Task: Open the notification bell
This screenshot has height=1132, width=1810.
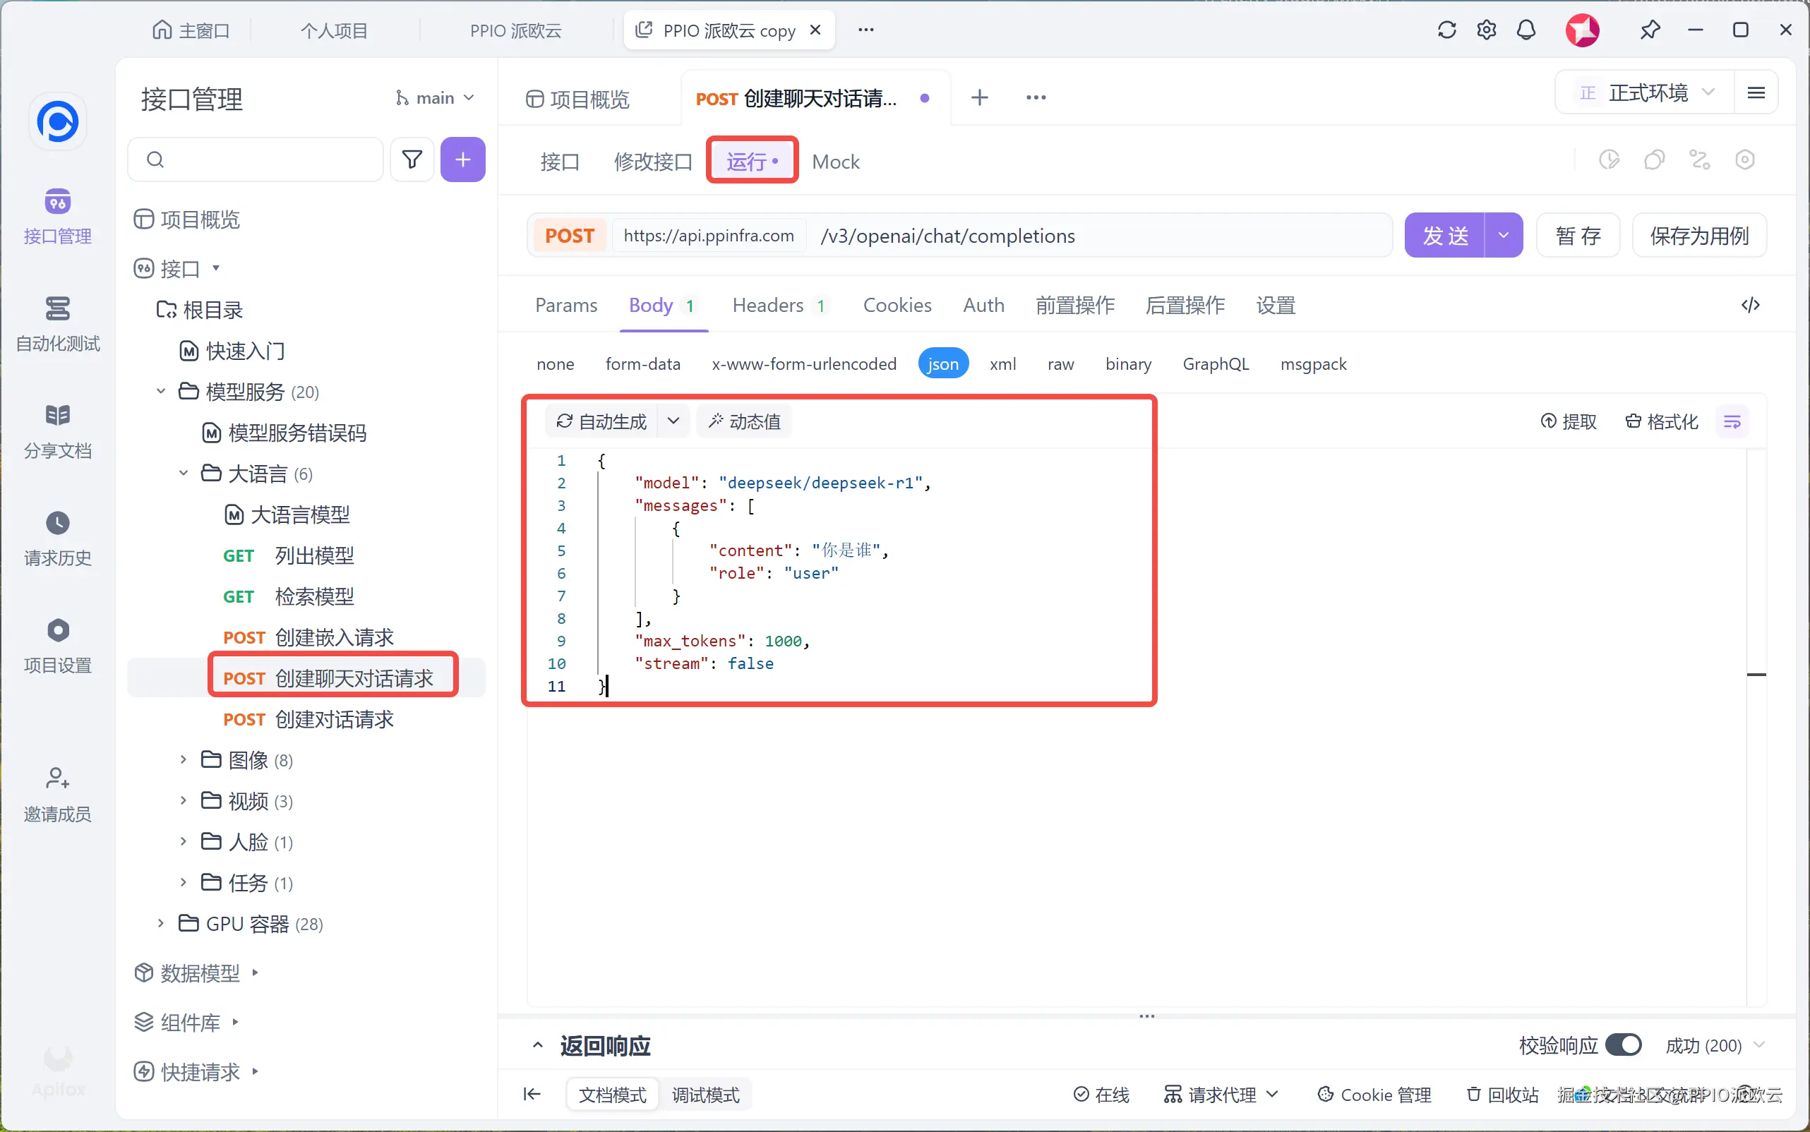Action: 1526,30
